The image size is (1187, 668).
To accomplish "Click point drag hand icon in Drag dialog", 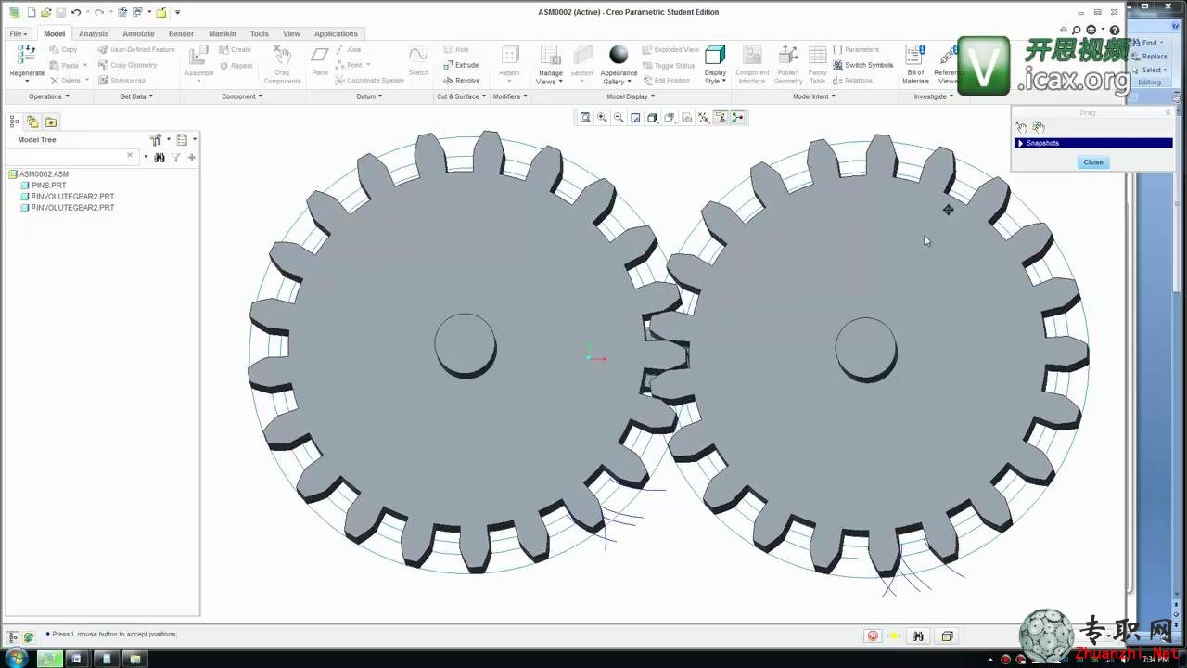I will click(x=1021, y=127).
